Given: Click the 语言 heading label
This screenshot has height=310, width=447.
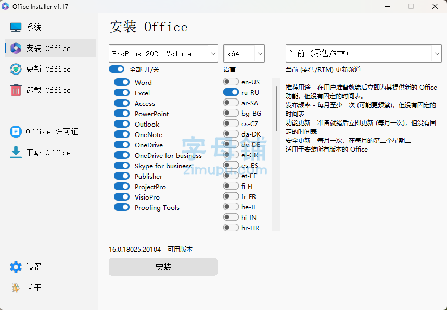Looking at the screenshot, I should tap(229, 69).
